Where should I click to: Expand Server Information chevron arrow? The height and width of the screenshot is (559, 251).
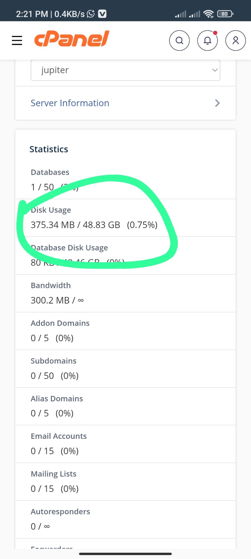[218, 103]
